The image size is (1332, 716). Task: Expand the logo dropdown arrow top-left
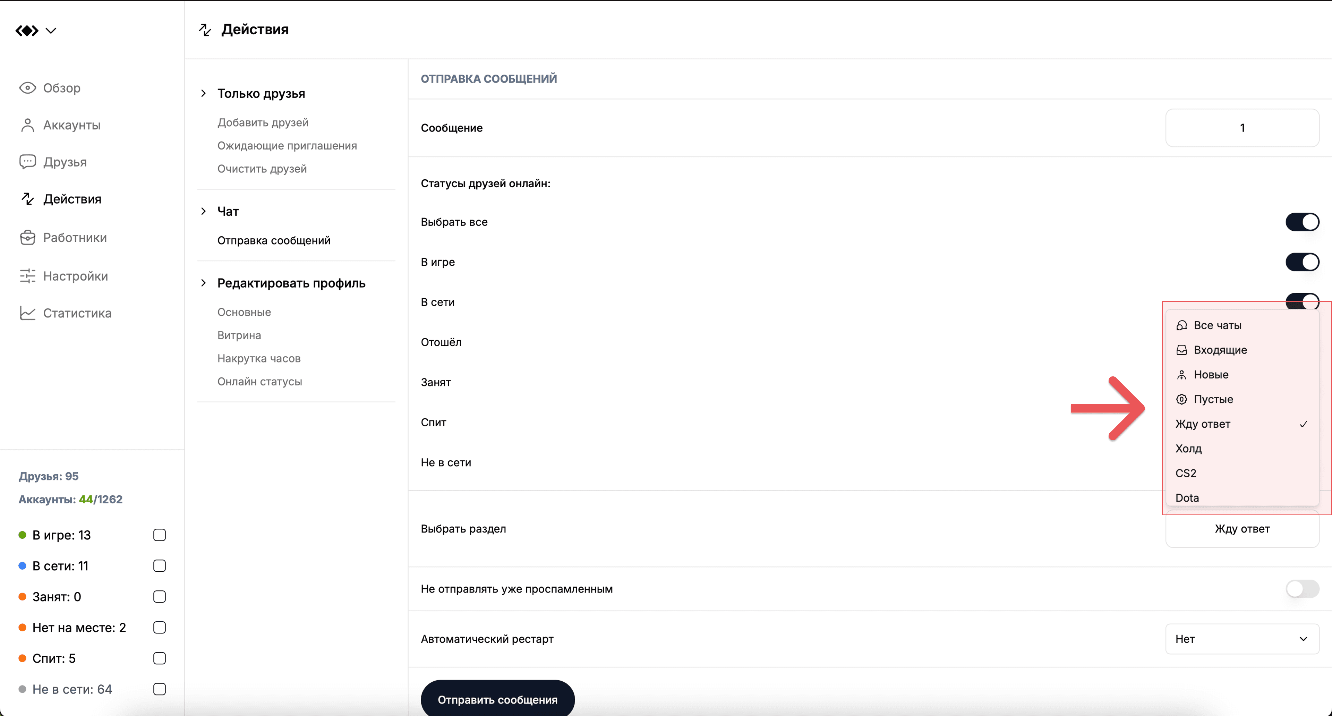[x=51, y=31]
